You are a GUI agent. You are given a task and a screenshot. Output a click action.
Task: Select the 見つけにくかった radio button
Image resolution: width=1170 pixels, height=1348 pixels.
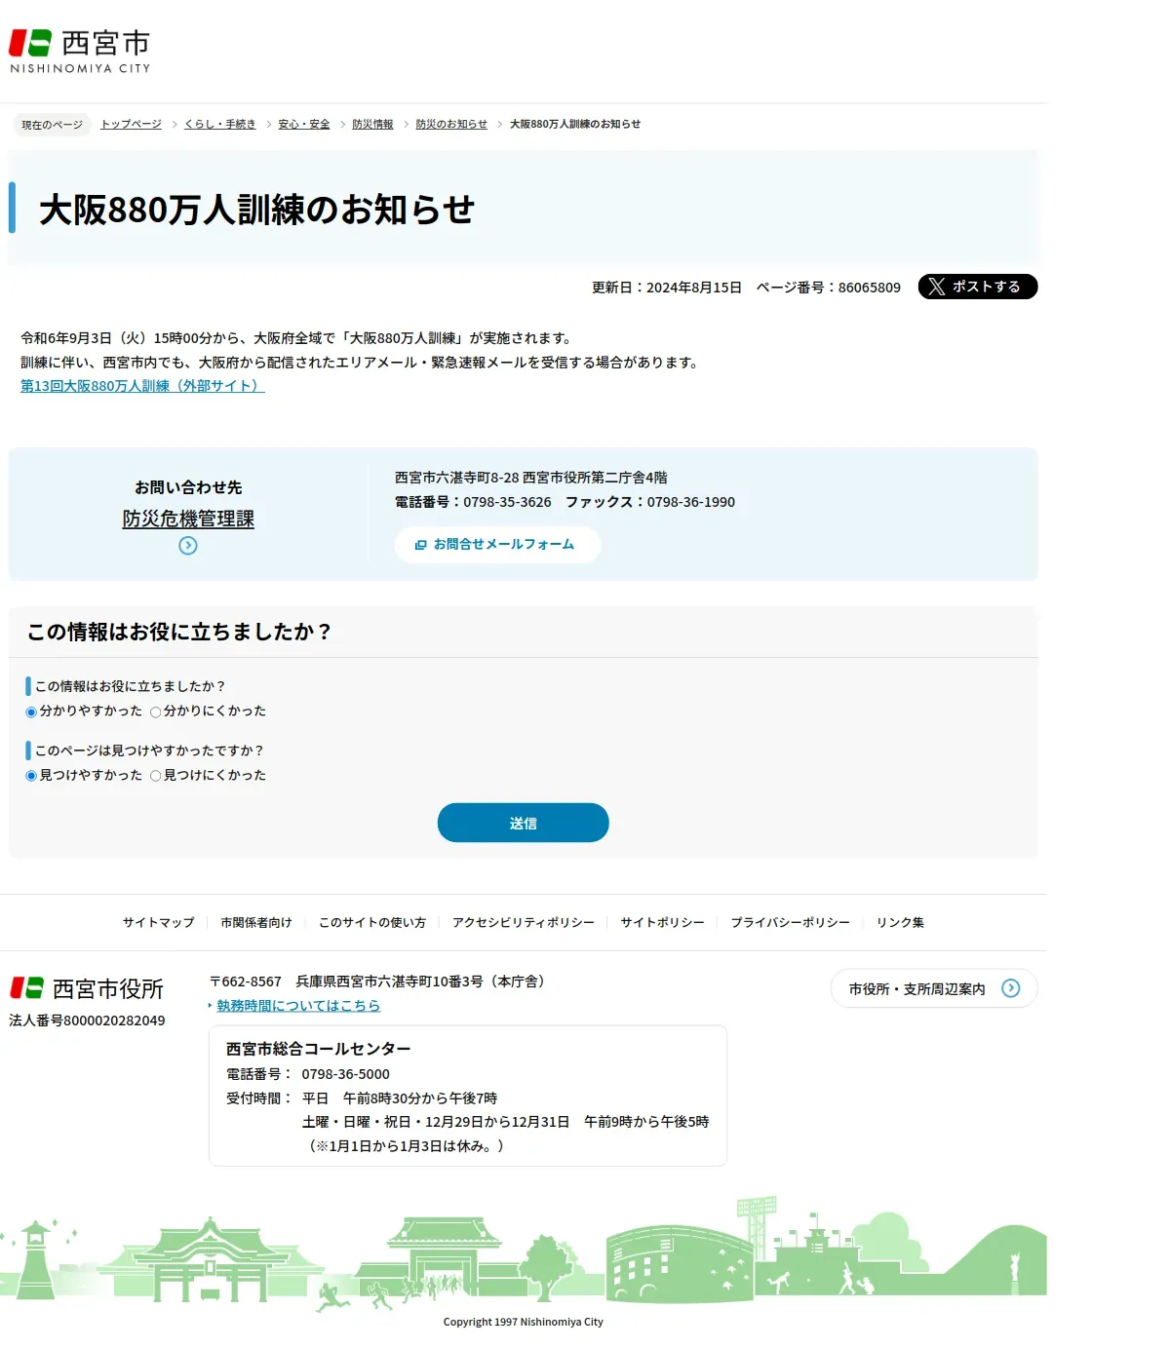click(x=156, y=777)
